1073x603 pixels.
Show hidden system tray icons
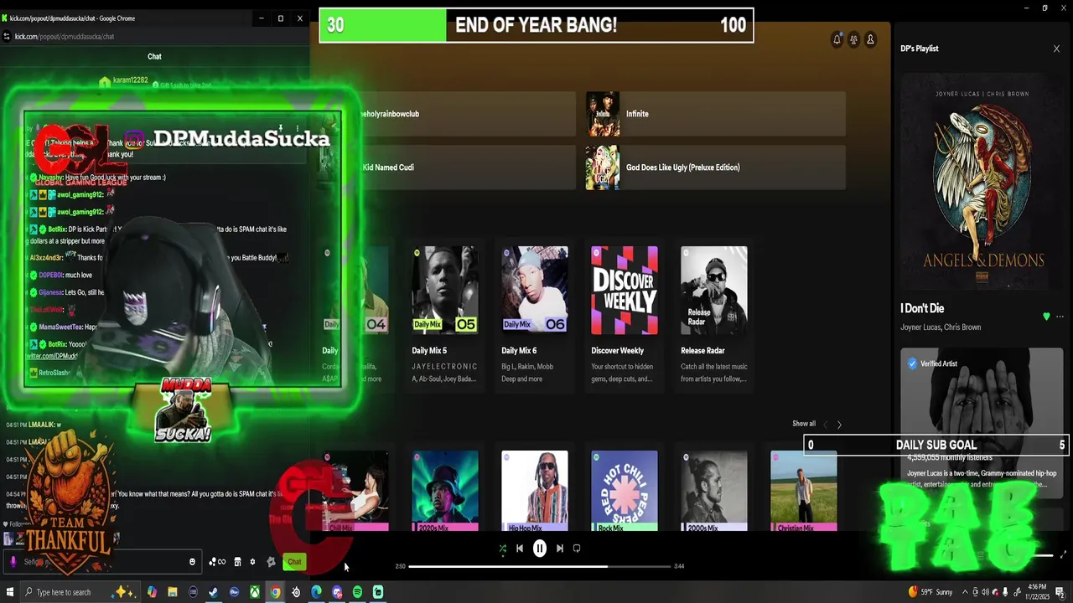964,592
